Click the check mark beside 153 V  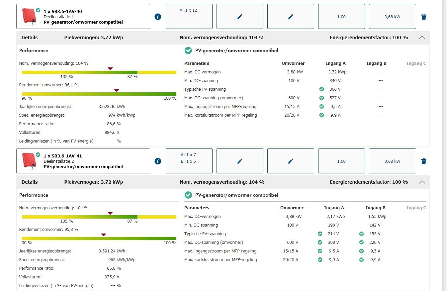[x=361, y=234]
